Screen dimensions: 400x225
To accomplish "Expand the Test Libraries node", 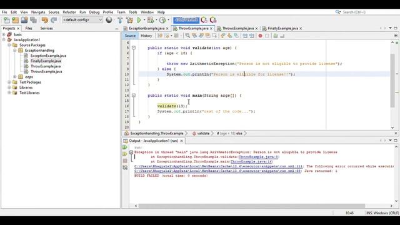I will tap(9, 93).
